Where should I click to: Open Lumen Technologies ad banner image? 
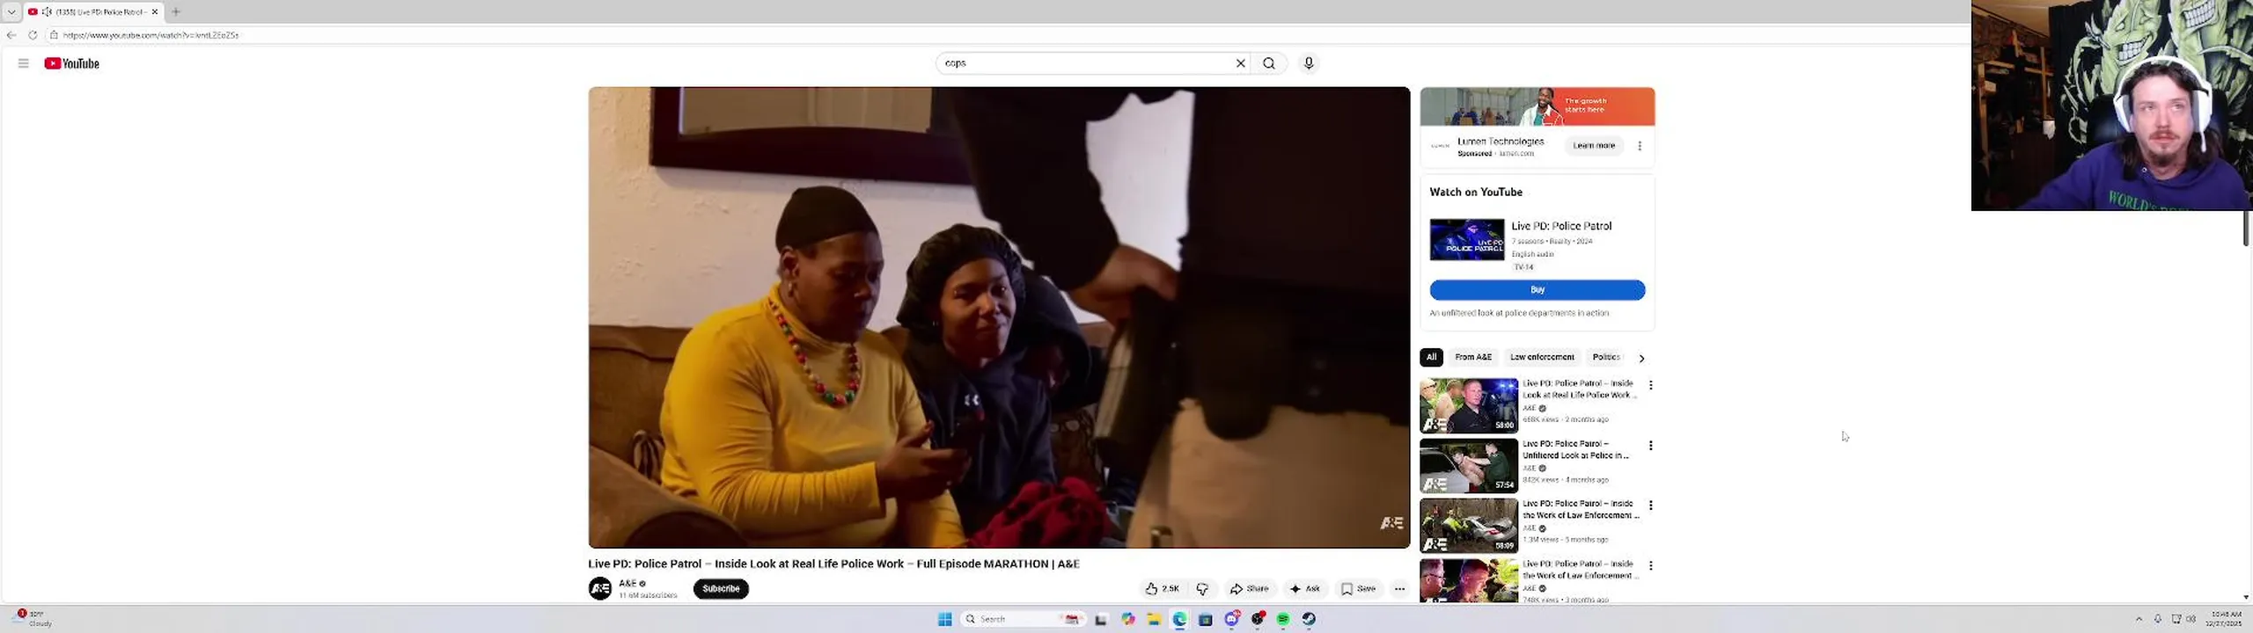pyautogui.click(x=1537, y=107)
